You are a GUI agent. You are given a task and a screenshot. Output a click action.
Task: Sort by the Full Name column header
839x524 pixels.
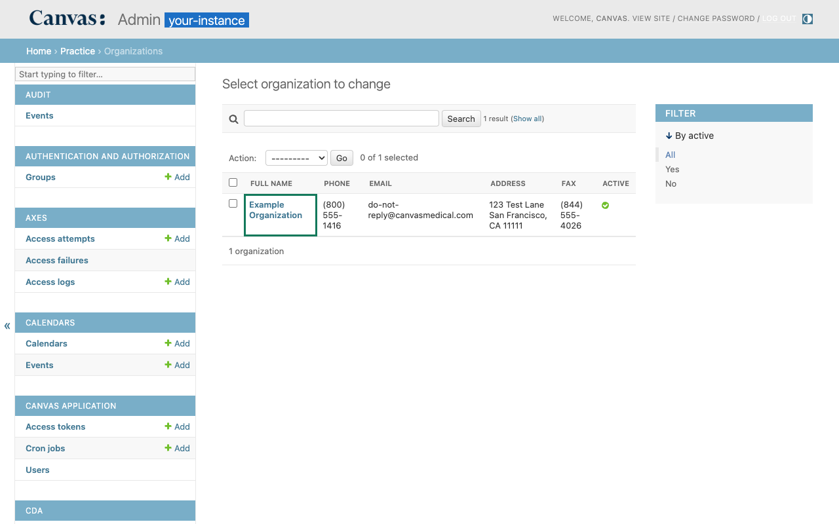271,183
